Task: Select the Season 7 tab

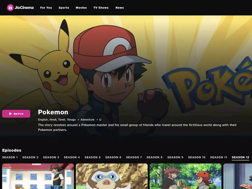Action: coord(134,157)
